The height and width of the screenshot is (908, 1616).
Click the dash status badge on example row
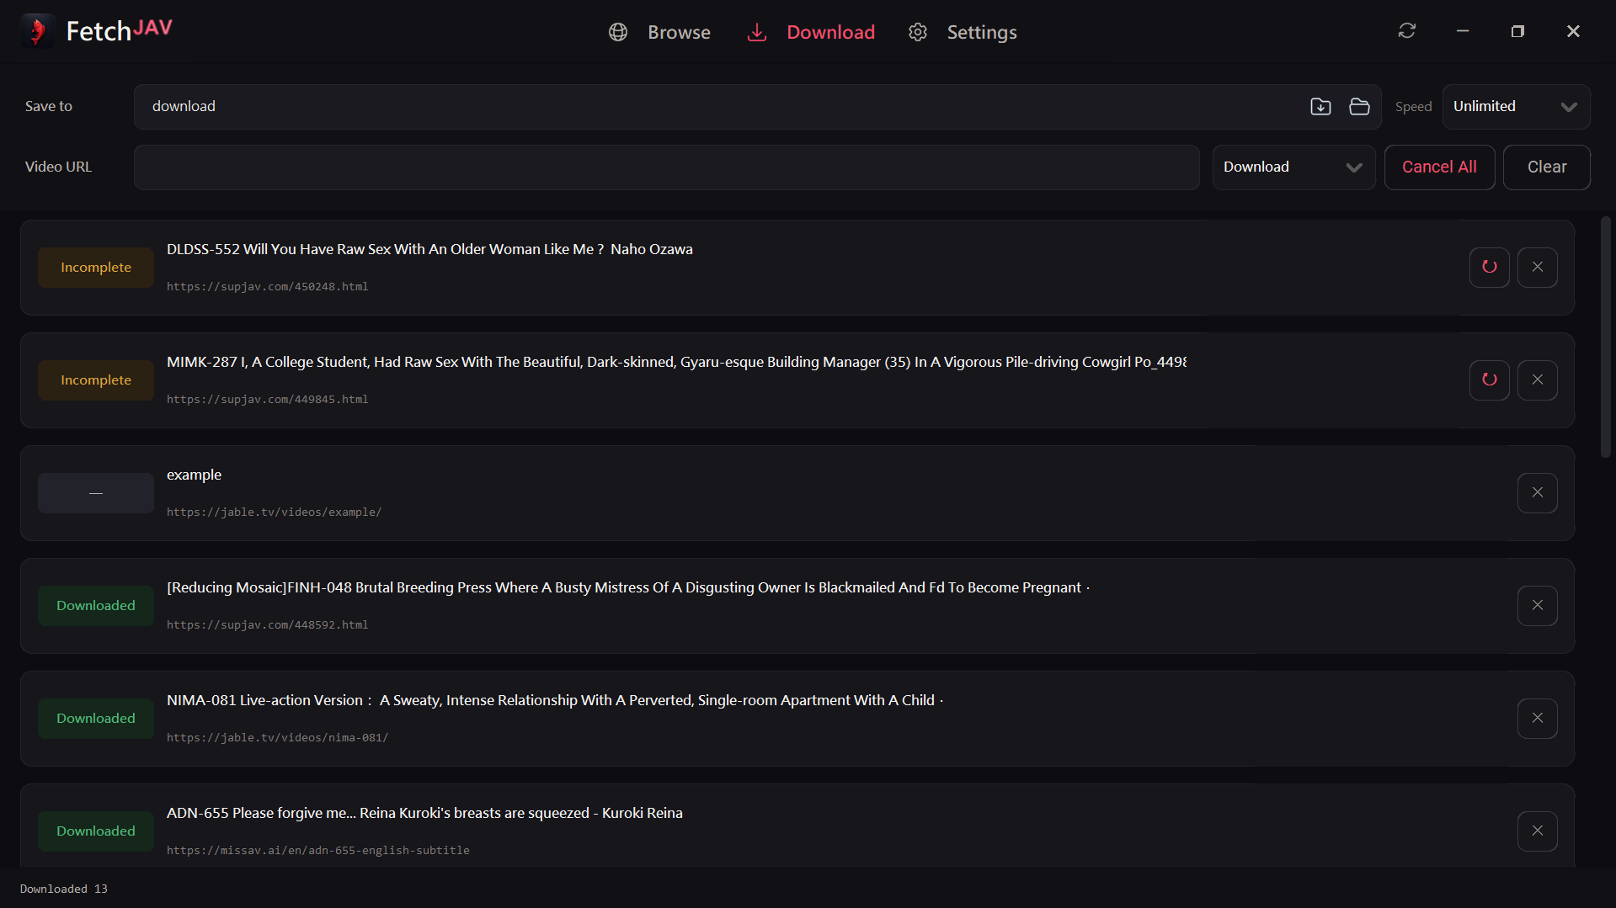96,493
